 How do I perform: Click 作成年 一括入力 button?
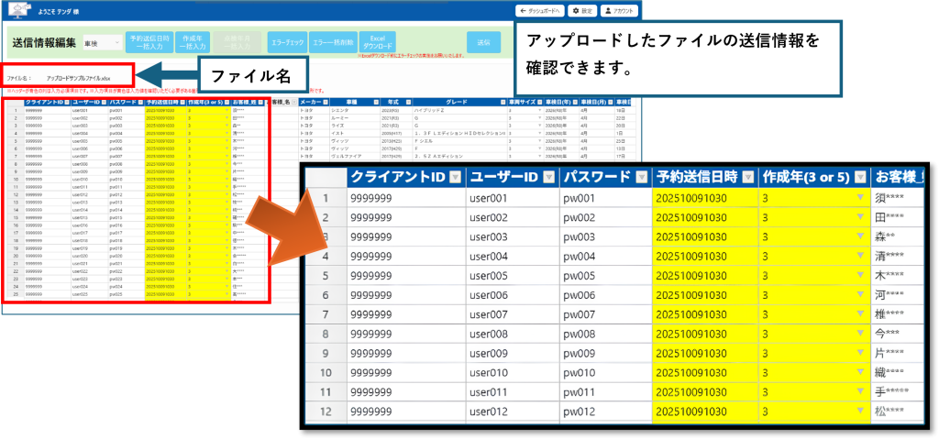pos(193,42)
